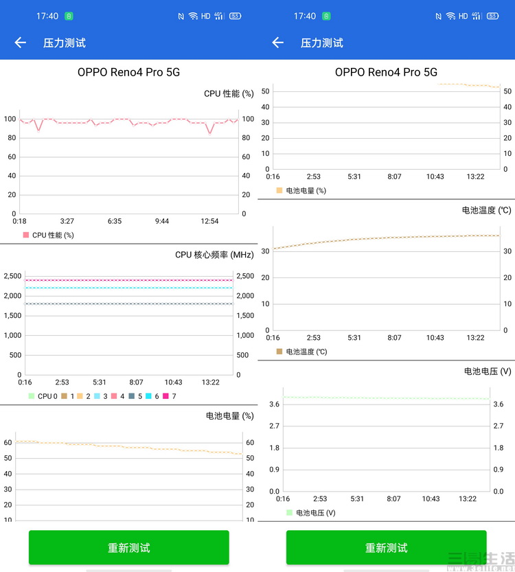
Task: Tap the 电池电压 (V) chart title
Action: (x=488, y=371)
